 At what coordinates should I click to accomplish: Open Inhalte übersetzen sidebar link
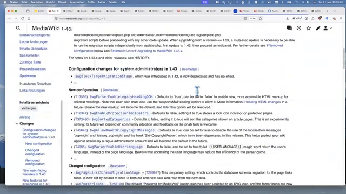[x=34, y=48]
